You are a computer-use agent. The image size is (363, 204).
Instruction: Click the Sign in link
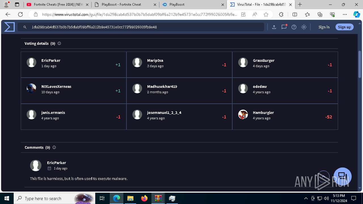click(324, 27)
